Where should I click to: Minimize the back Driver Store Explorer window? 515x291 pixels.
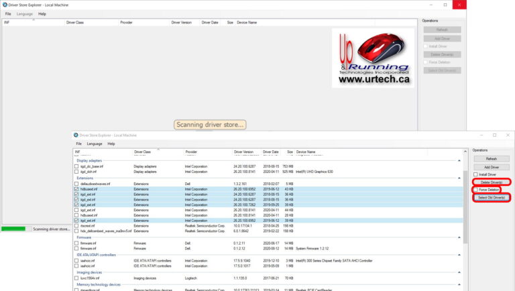click(431, 5)
